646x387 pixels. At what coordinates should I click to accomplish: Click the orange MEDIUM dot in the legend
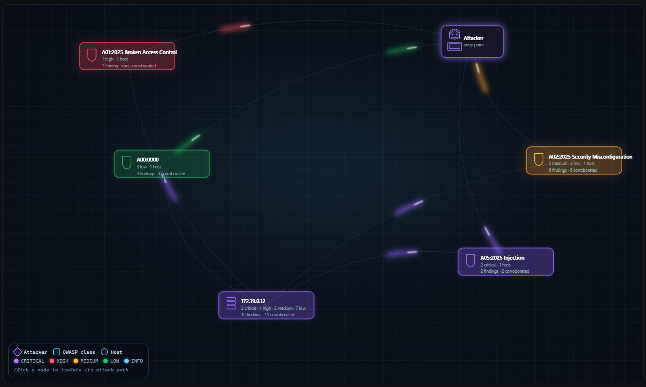coord(76,361)
